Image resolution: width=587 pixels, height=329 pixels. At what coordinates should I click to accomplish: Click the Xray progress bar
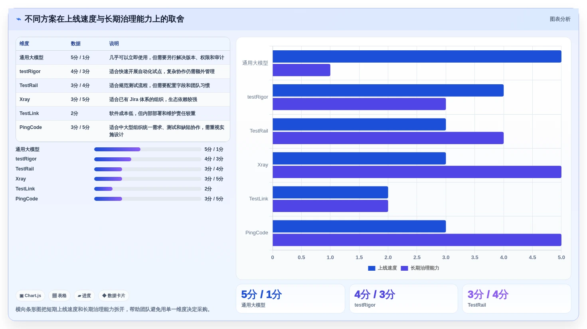click(148, 179)
